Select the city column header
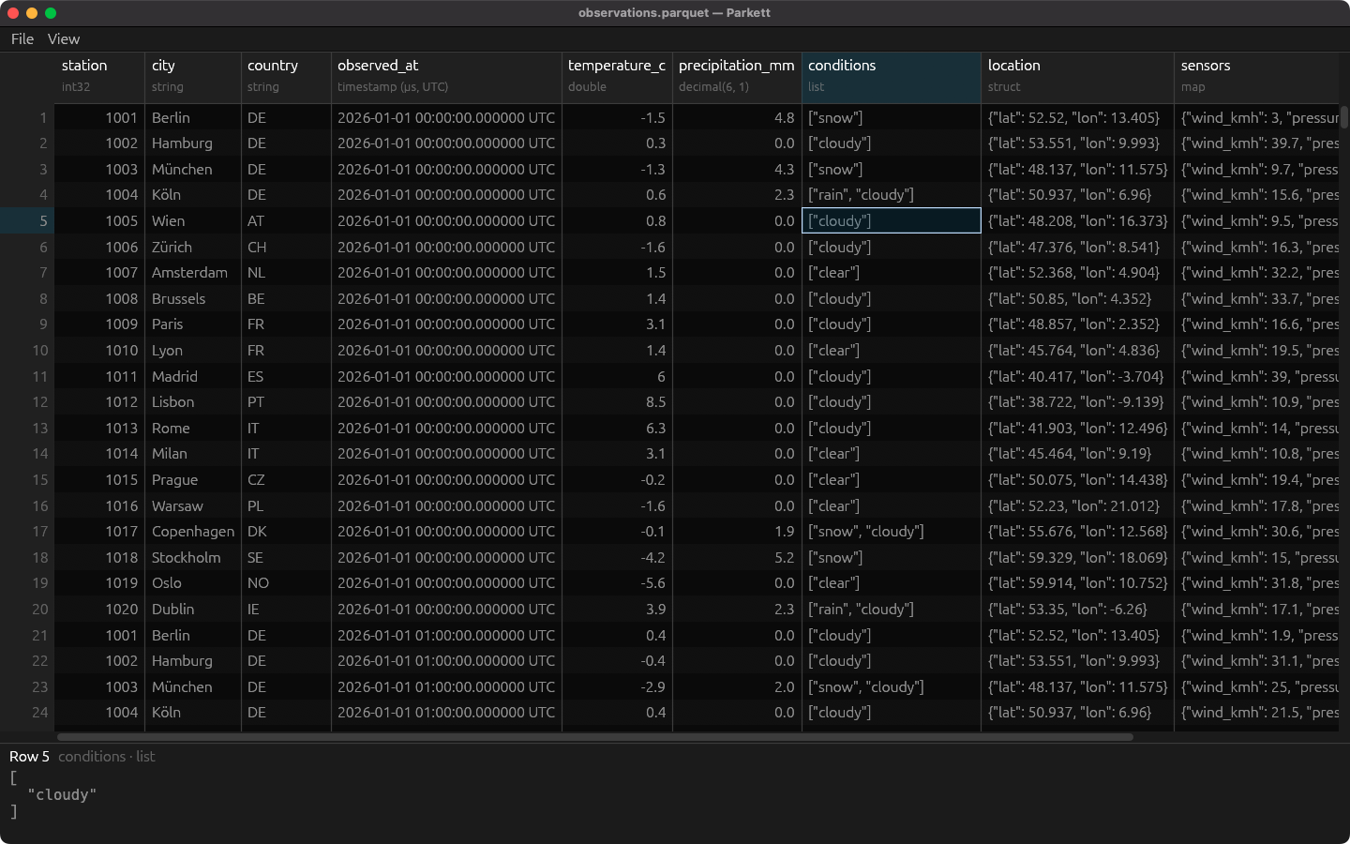Viewport: 1350px width, 844px height. click(193, 77)
